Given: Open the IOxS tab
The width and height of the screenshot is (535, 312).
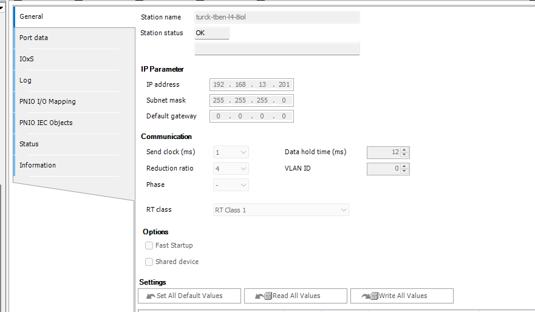Looking at the screenshot, I should click(74, 59).
